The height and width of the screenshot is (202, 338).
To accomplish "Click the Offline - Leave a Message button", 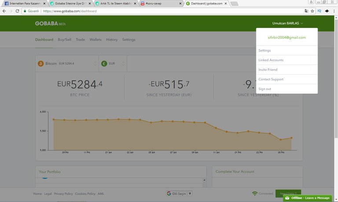I will point(310,198).
